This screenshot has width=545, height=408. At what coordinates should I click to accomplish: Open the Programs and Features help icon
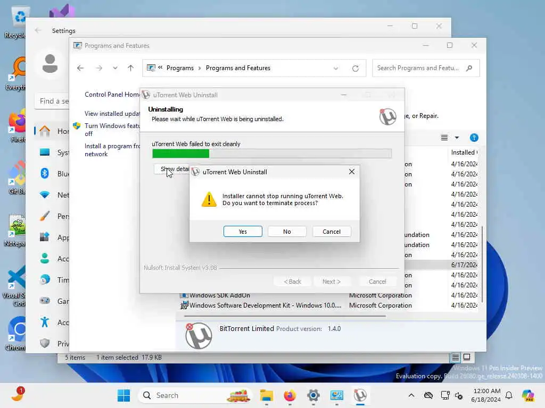point(474,138)
